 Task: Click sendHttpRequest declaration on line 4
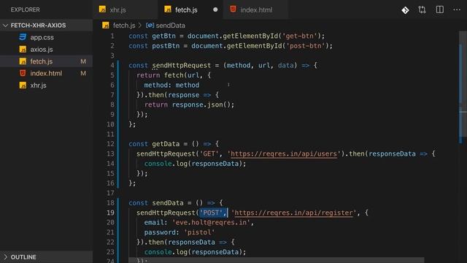click(x=182, y=66)
